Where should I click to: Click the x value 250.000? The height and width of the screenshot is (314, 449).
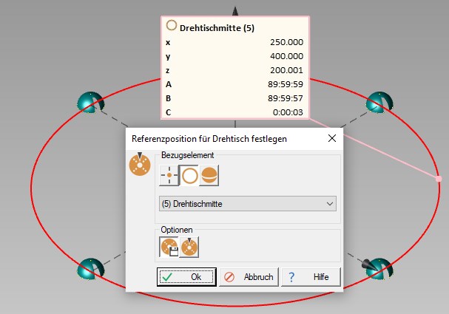tap(286, 42)
